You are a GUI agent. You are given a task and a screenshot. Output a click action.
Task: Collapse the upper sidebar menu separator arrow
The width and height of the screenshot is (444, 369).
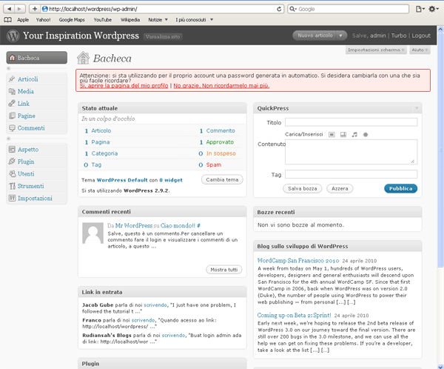coord(8,68)
